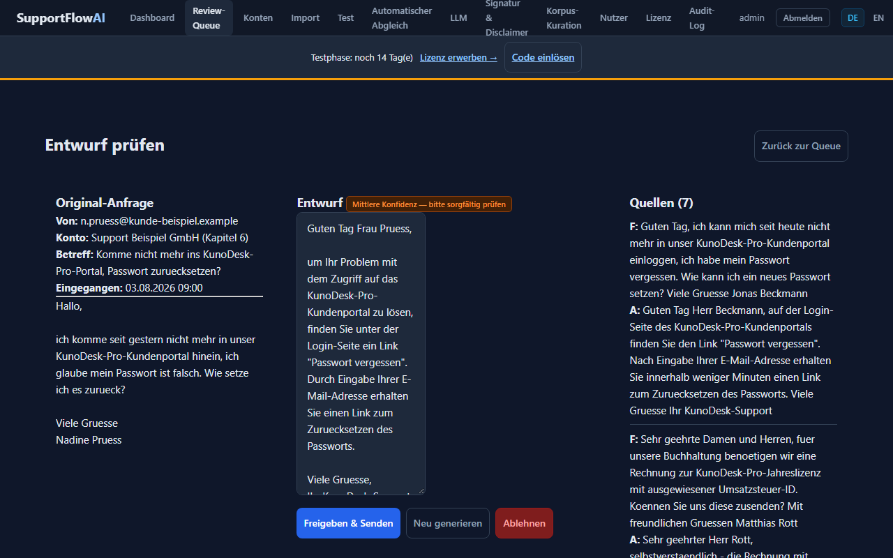Switch language to DE
This screenshot has height=558, width=893.
[853, 18]
